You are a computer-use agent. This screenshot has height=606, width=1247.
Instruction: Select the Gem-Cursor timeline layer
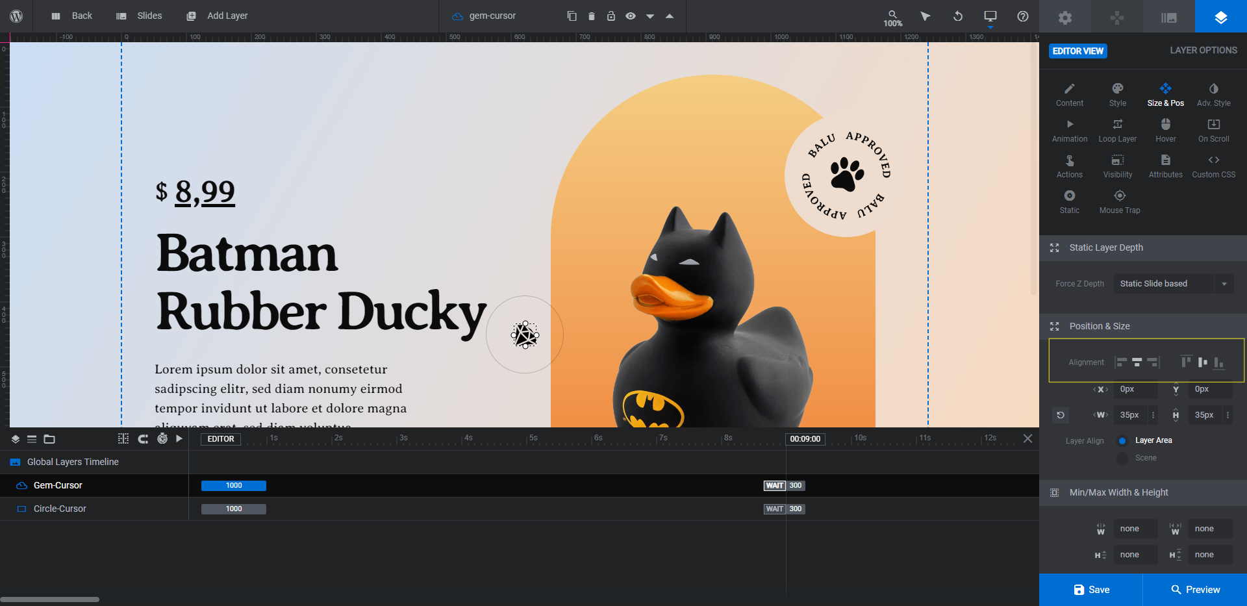coord(94,485)
